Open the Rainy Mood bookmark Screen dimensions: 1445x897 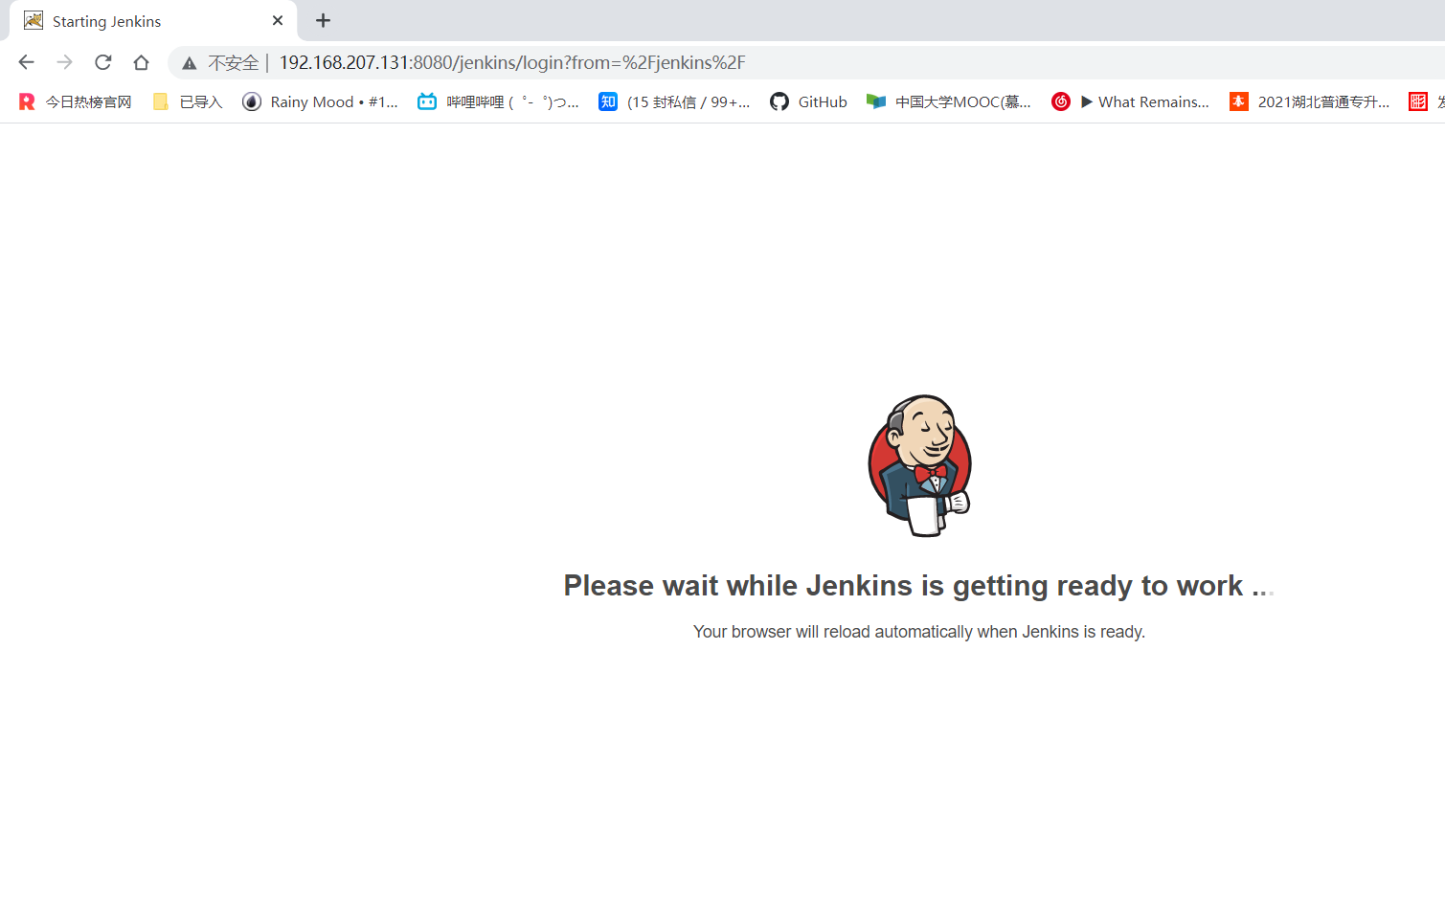pyautogui.click(x=320, y=101)
